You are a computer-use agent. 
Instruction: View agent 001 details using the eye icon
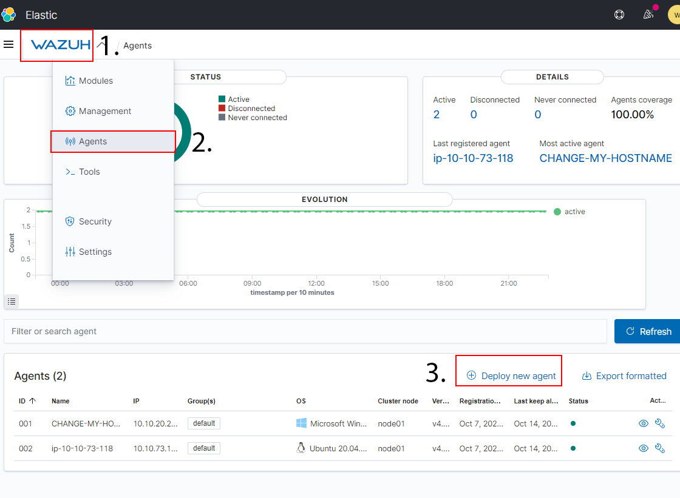pos(643,423)
